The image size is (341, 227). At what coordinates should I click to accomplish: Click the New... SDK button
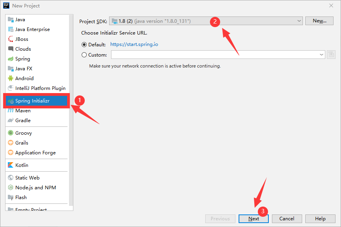pyautogui.click(x=319, y=21)
